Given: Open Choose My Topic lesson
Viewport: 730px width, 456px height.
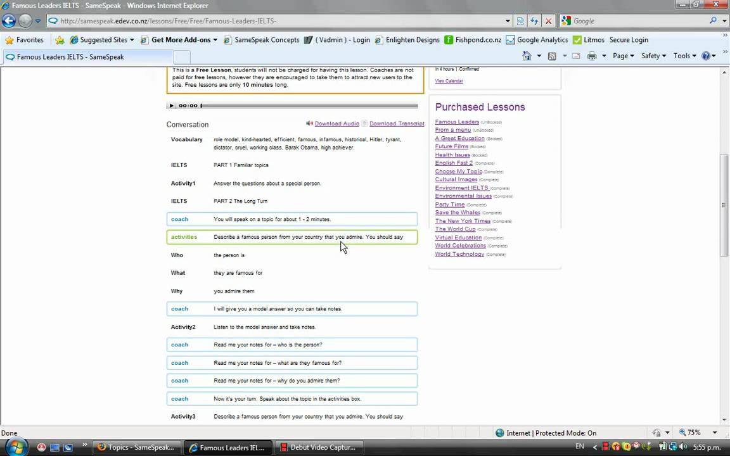Looking at the screenshot, I should pyautogui.click(x=458, y=171).
